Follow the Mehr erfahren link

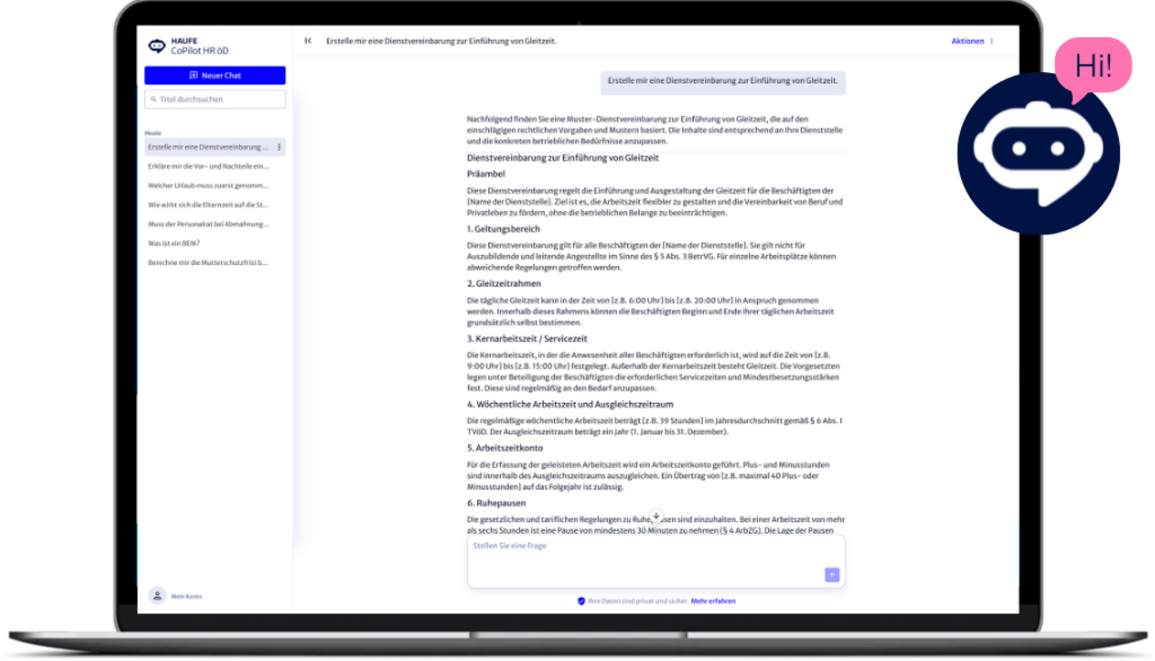713,601
